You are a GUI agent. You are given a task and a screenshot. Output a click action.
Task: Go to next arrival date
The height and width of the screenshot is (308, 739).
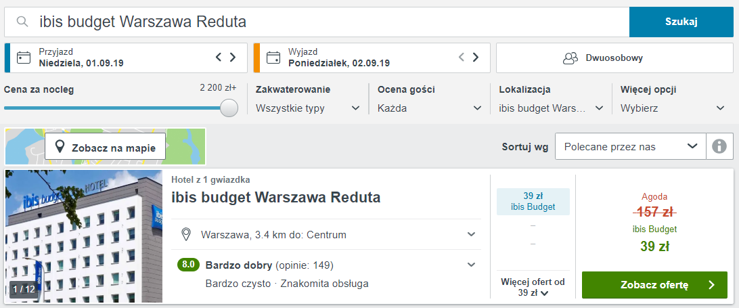pos(233,57)
